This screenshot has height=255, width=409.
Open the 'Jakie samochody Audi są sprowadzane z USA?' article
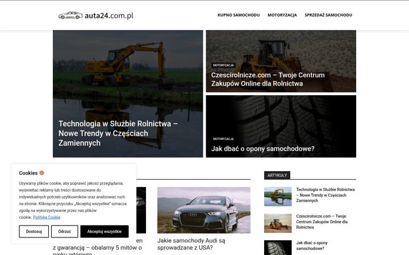point(191,244)
